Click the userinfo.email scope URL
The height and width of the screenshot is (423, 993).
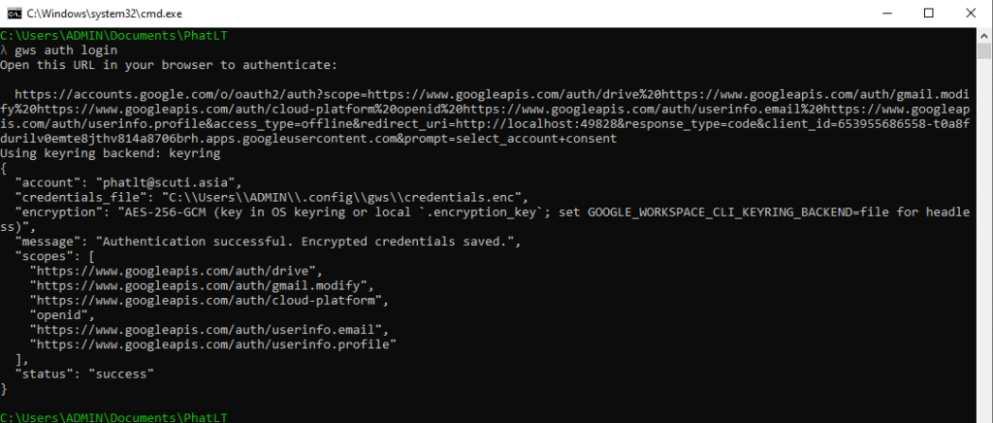(x=206, y=330)
